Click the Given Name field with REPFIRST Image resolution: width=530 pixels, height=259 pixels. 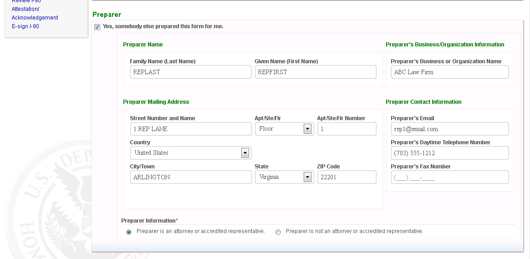coord(315,72)
